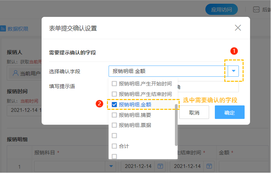Click the 应用访问 button
The width and height of the screenshot is (271, 173).
click(x=221, y=10)
